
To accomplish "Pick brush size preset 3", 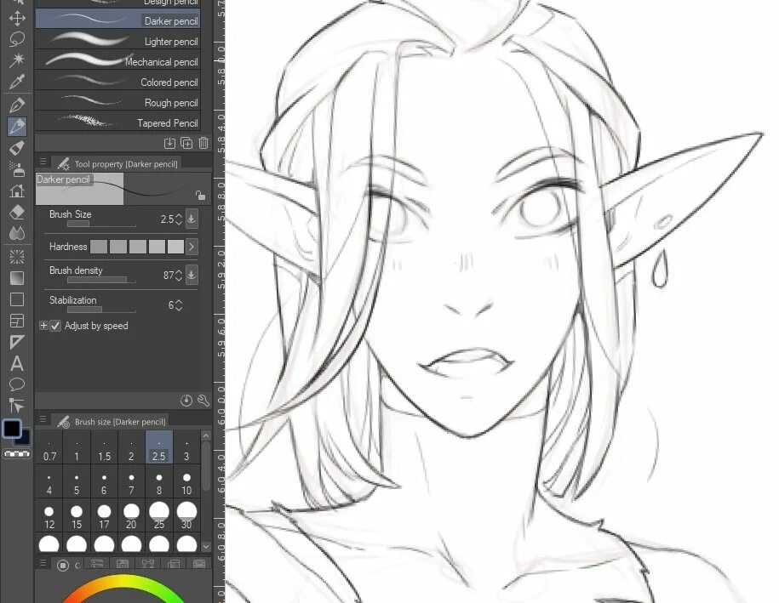I will 186,447.
